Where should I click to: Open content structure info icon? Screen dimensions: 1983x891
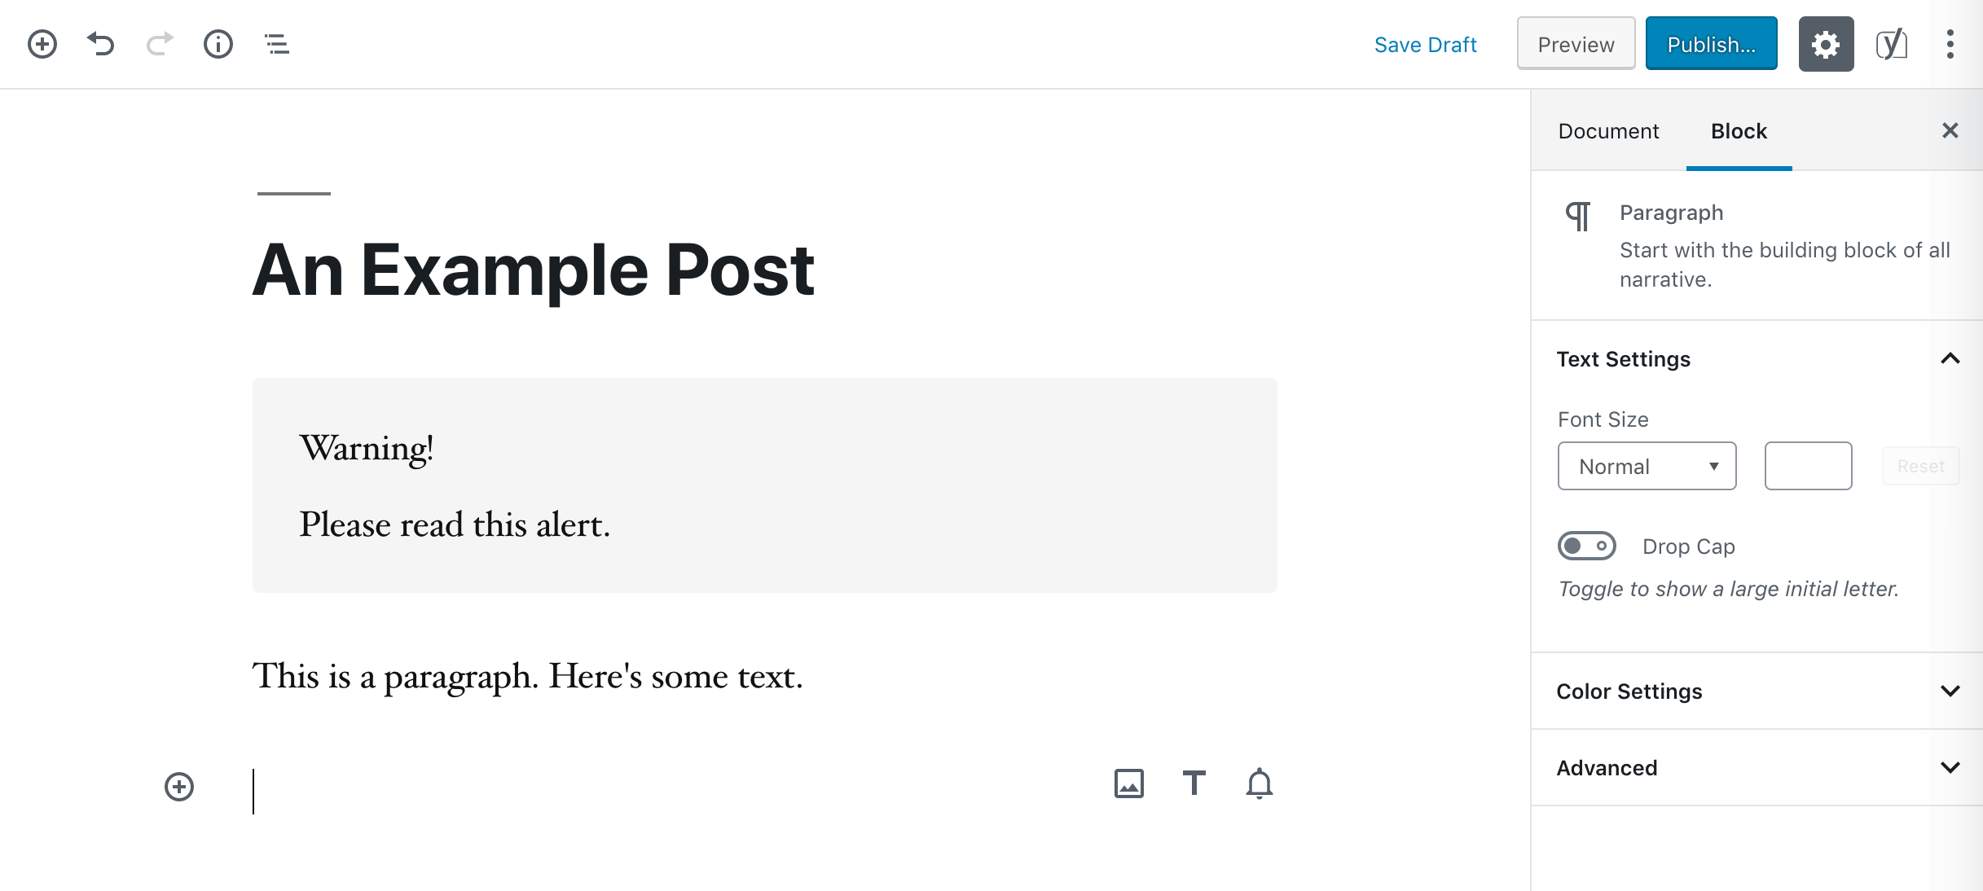pyautogui.click(x=218, y=44)
